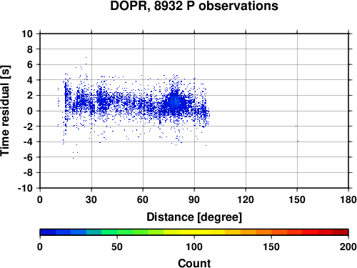Click the isolated data point near 150 degrees

click(298, 142)
